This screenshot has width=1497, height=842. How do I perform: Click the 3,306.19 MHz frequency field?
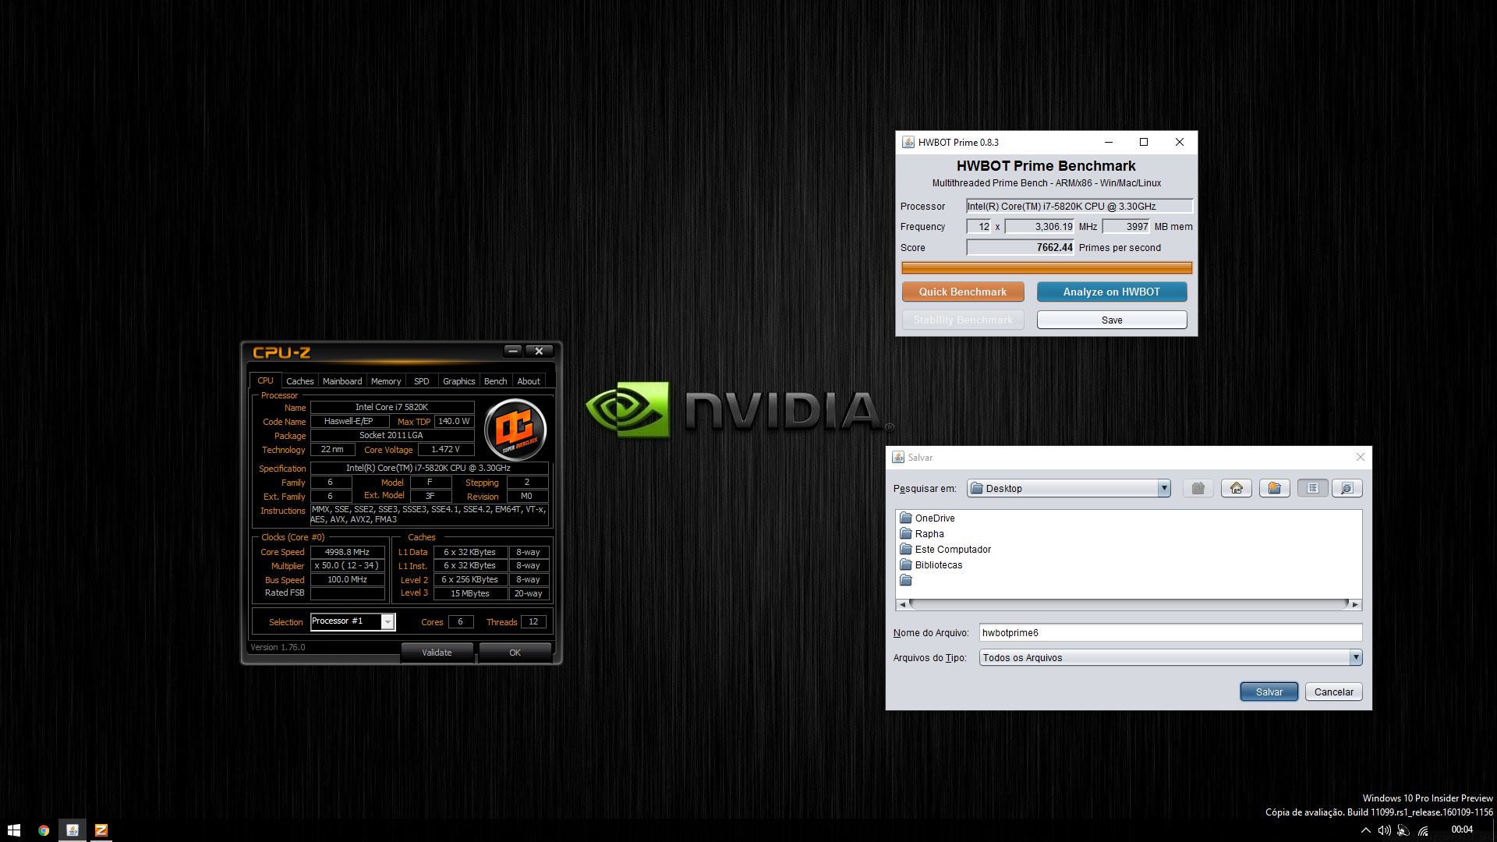click(x=1039, y=226)
